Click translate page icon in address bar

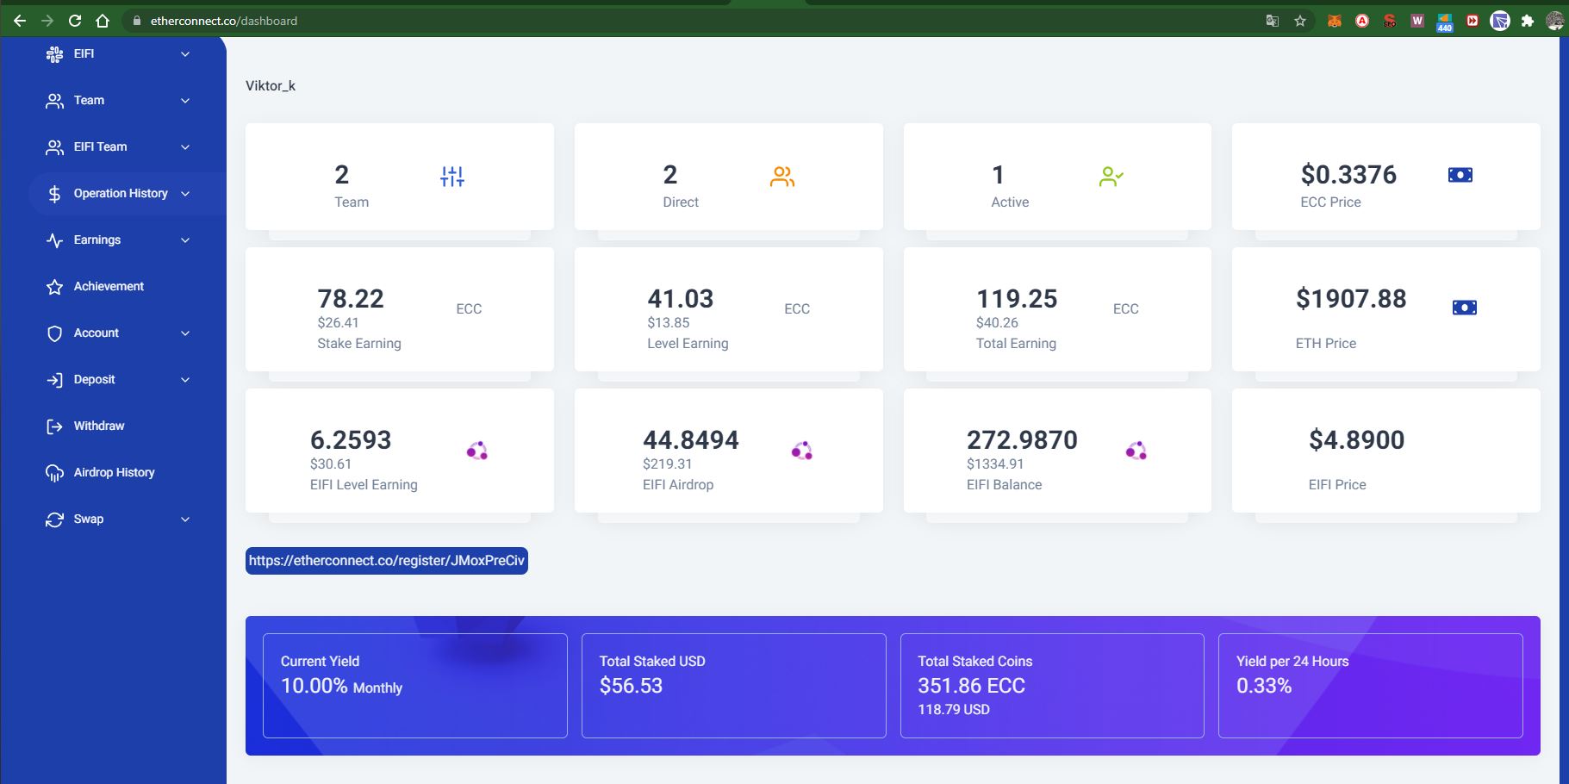coord(1273,21)
